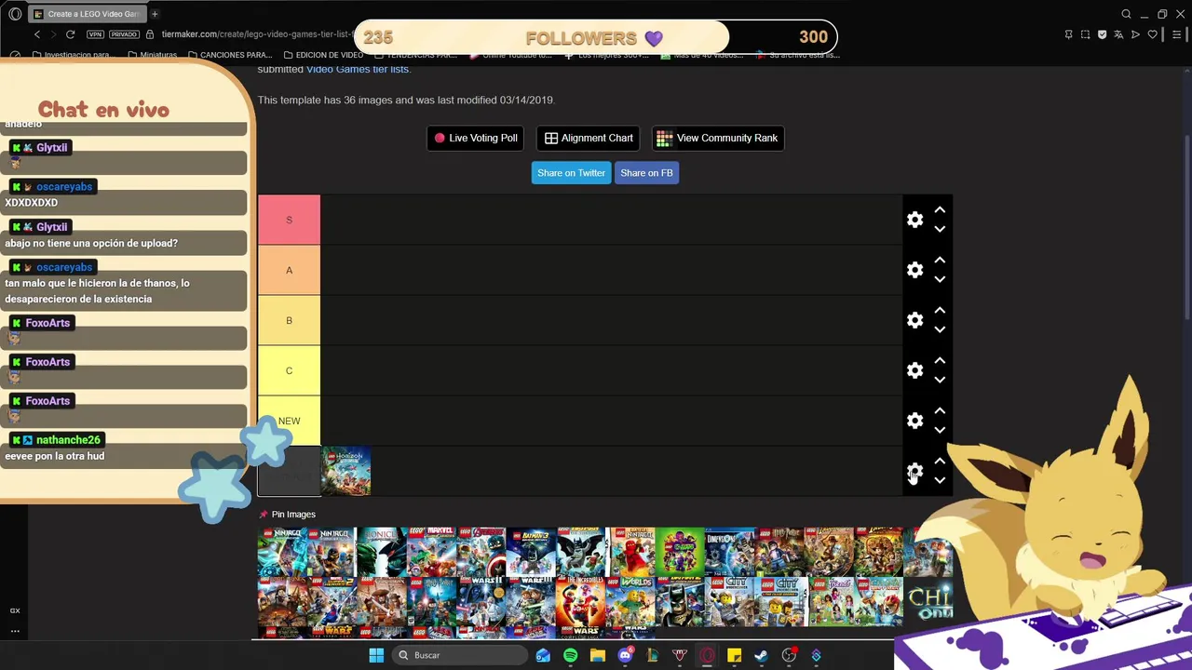Select the LEGO Batman 3 thumbnail
This screenshot has height=670, width=1192.
[531, 552]
